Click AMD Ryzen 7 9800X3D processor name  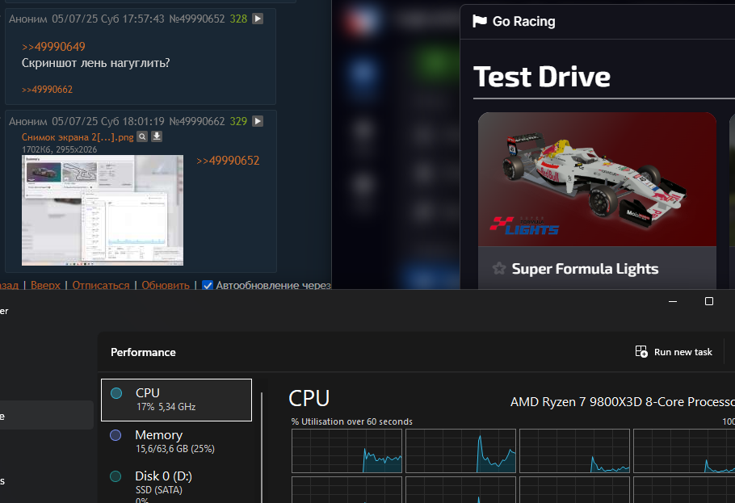pyautogui.click(x=623, y=402)
